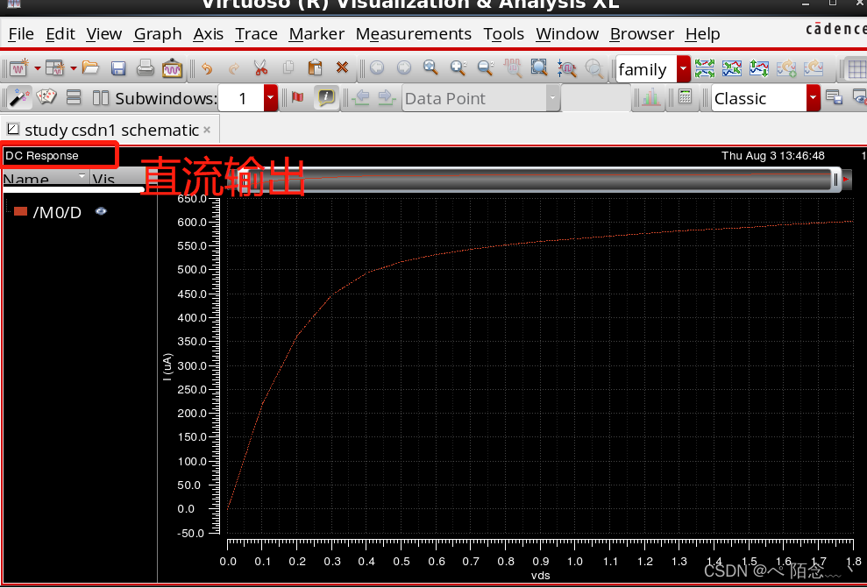Place a marker with red flag icon
Screen dimensions: 867x588
[x=297, y=98]
